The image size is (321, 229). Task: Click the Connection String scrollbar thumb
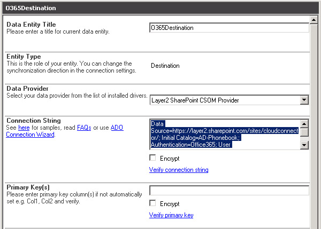pos(304,132)
